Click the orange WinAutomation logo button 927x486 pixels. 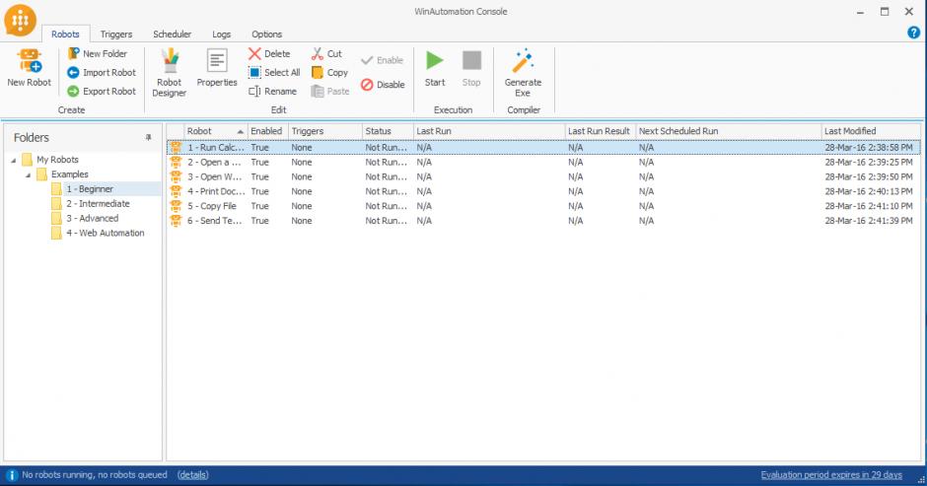coord(20,20)
